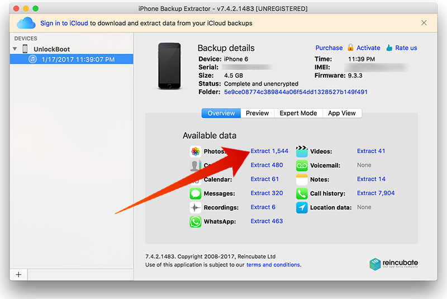Click the 4.5 GB size value
447x299 pixels.
point(234,75)
